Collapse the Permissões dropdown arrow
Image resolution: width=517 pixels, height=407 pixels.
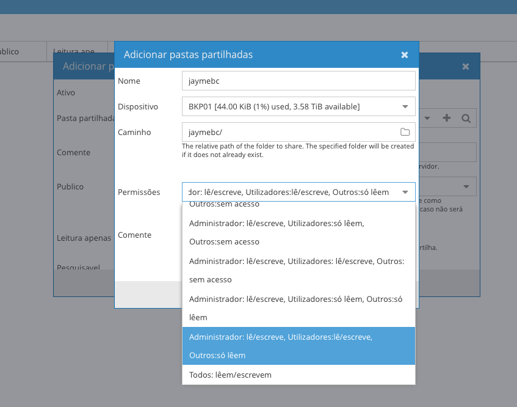point(405,193)
